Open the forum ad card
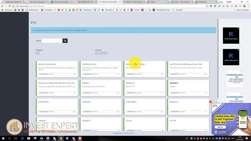Viewport: 251px width, 141px height. [145, 125]
